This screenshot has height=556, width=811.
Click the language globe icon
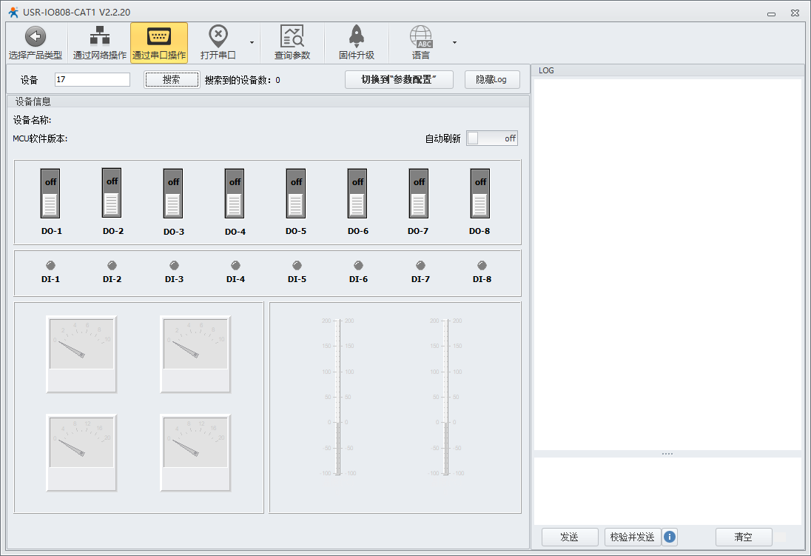(420, 36)
